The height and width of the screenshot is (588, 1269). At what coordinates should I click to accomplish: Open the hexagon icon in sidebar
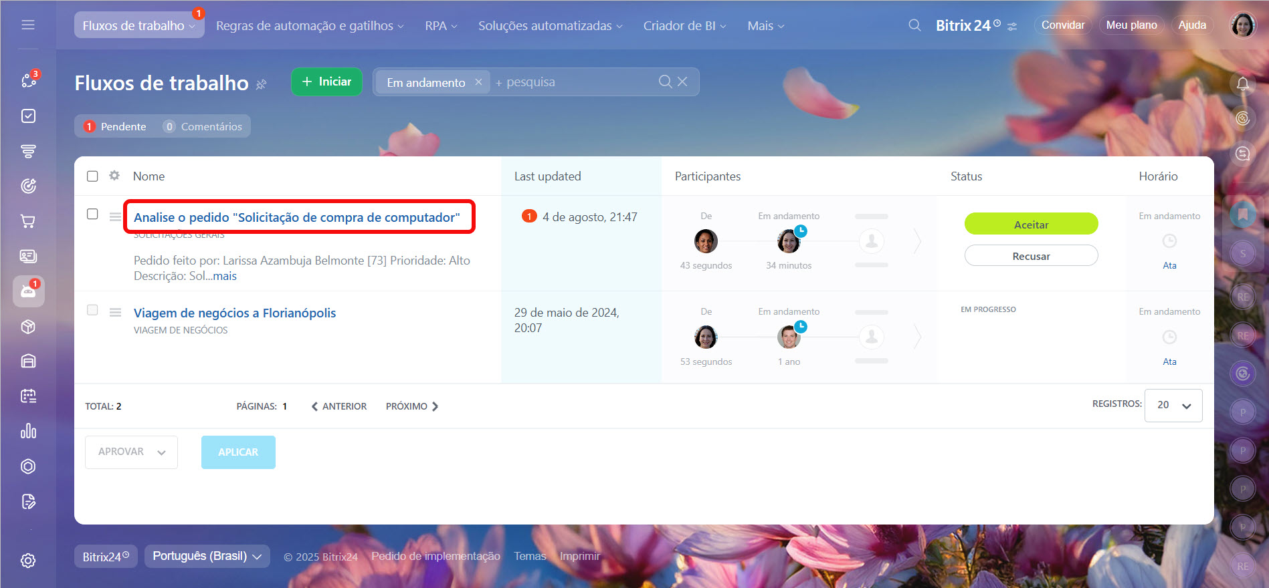tap(28, 466)
